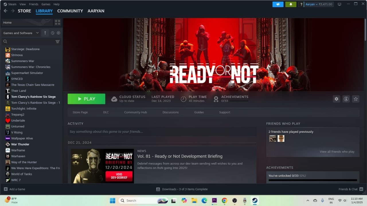This screenshot has width=367, height=206.
Task: Launch Ready or Not with PLAY
Action: [x=86, y=99]
